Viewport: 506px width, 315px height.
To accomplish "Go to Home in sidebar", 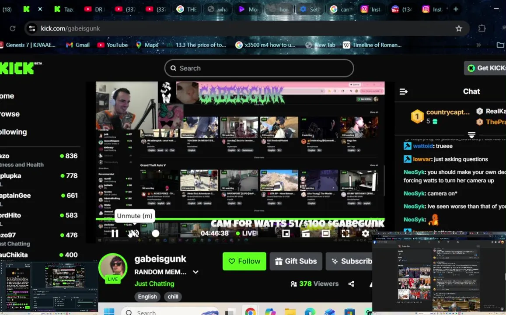I will click(7, 96).
